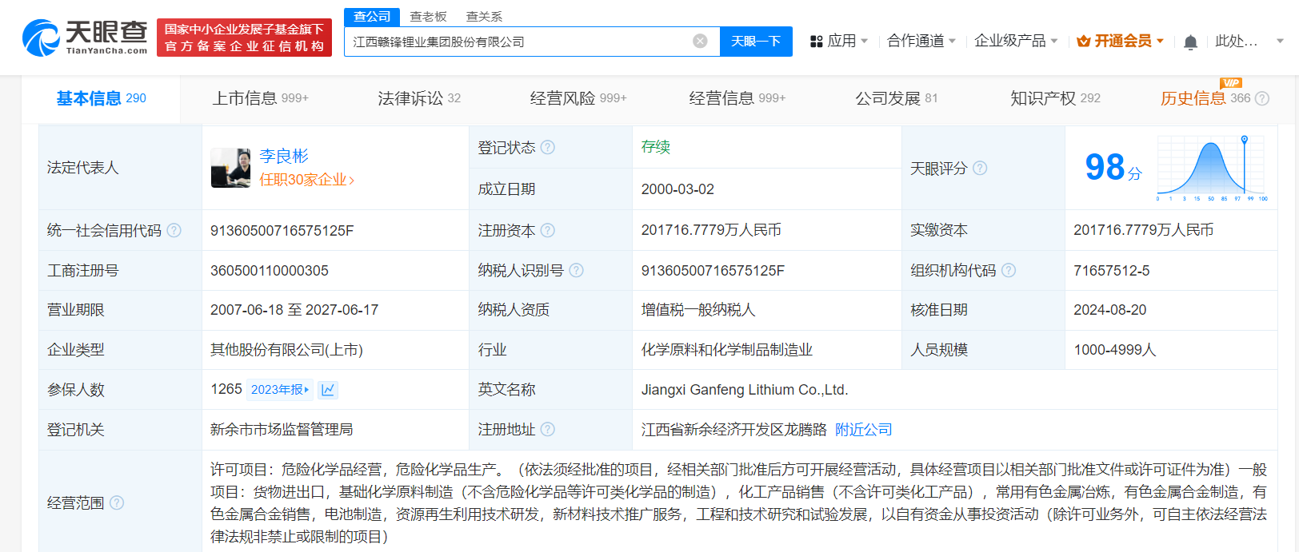Expand the 合作通道 dropdown
Image resolution: width=1299 pixels, height=552 pixels.
[952, 41]
